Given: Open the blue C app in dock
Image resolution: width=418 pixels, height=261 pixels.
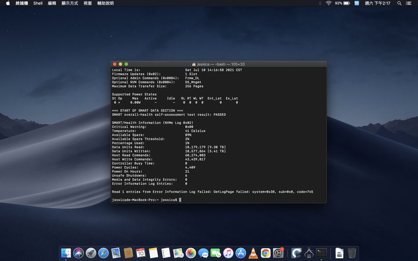Looking at the screenshot, I should (297, 253).
